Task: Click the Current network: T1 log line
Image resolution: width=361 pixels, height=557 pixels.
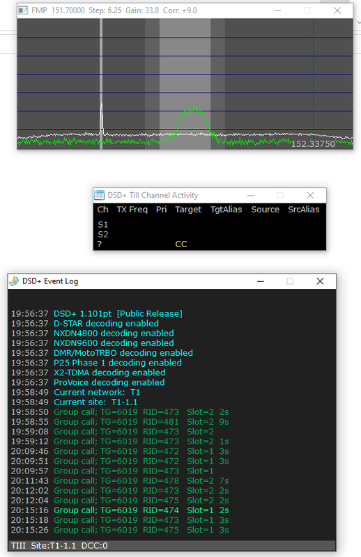Action: (x=75, y=392)
